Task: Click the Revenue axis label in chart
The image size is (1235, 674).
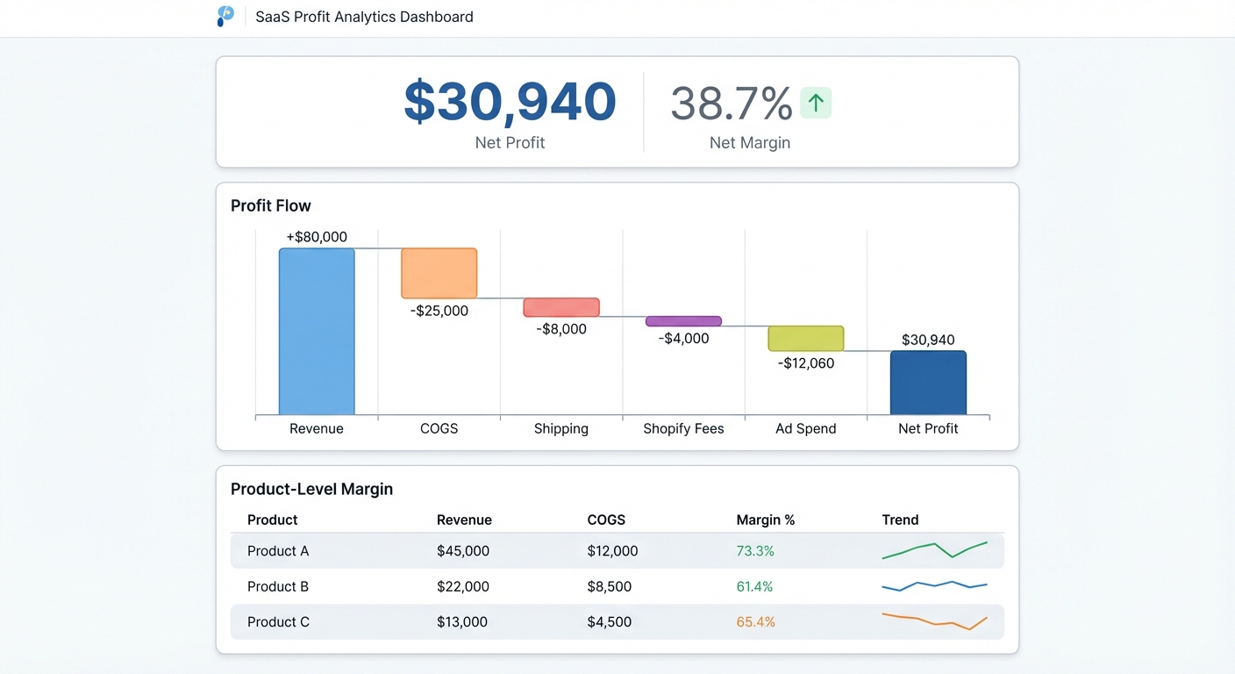Action: coord(317,428)
